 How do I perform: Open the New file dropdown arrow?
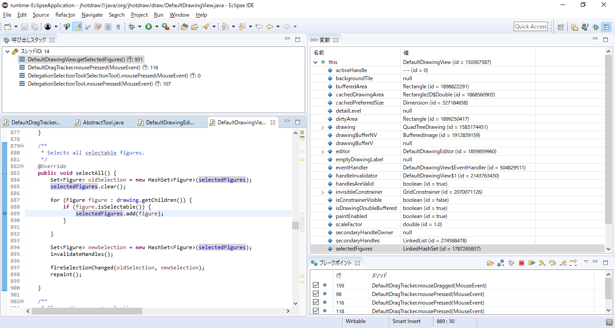(16, 27)
